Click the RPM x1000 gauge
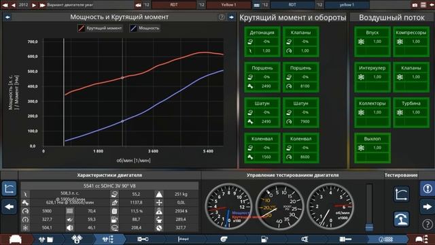435x245 pixels. pyautogui.click(x=330, y=206)
